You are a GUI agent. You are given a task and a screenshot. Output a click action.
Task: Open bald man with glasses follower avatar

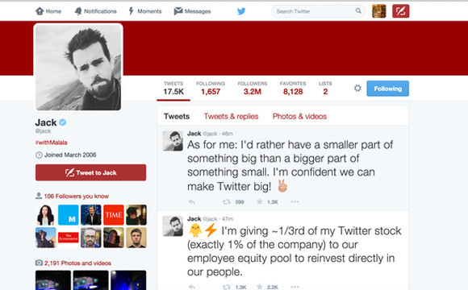pos(91,238)
